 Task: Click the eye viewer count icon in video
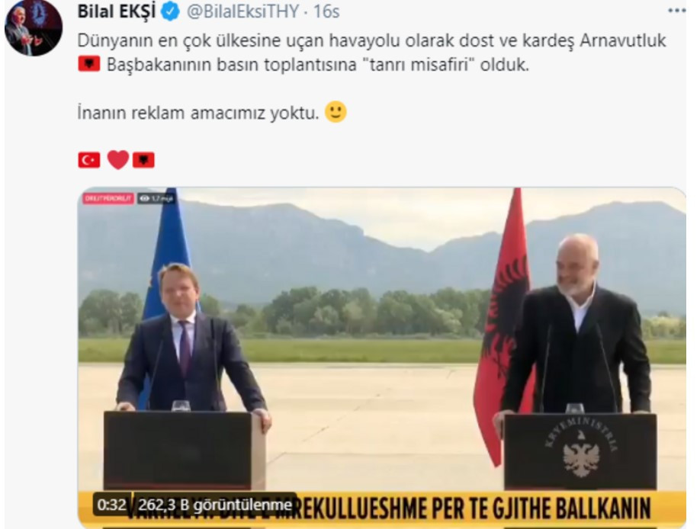coord(144,199)
